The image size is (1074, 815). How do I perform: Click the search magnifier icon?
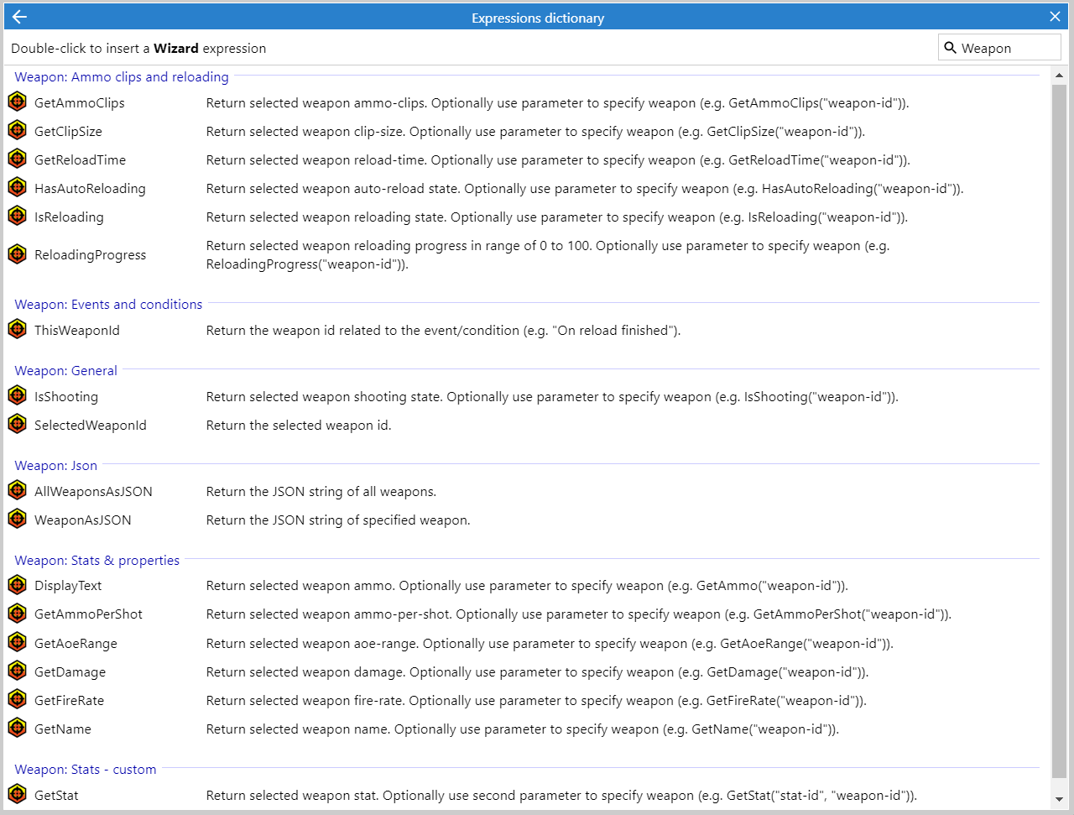951,48
